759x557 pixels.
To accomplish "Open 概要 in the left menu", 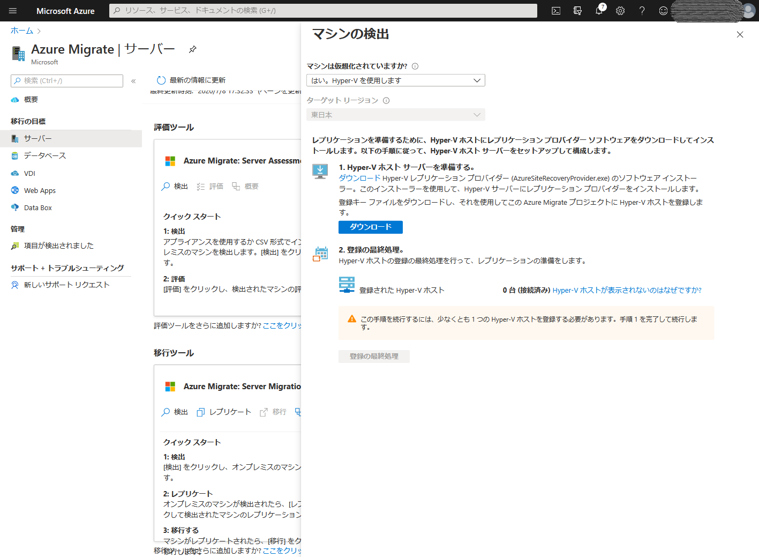I will [31, 100].
